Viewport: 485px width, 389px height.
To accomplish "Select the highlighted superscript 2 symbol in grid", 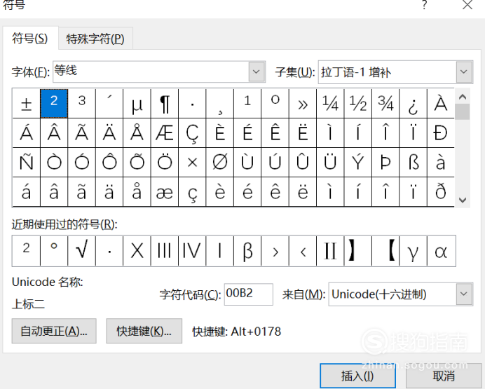I will [x=54, y=103].
